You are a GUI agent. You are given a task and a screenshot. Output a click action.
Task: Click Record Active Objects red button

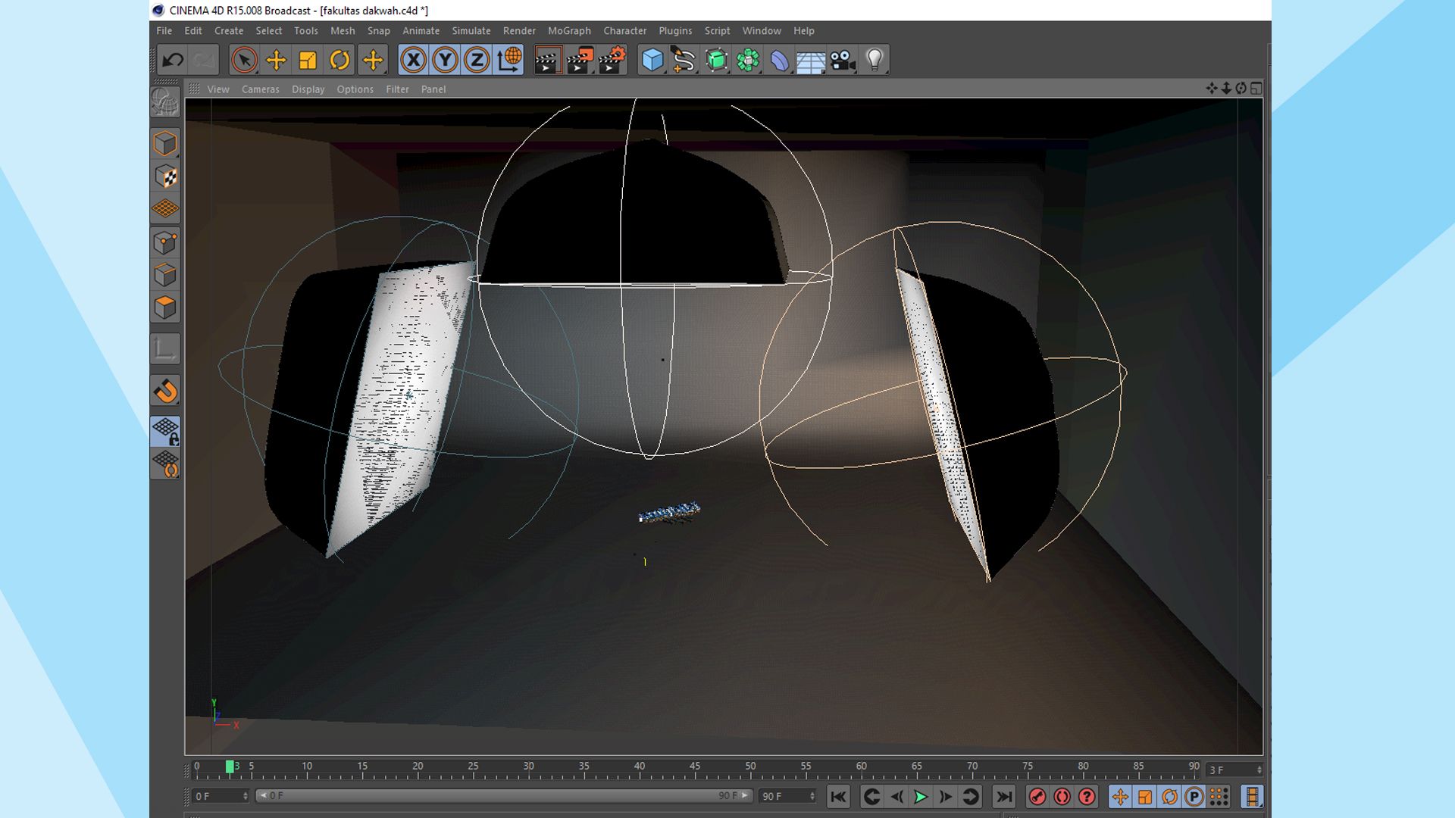click(1037, 797)
